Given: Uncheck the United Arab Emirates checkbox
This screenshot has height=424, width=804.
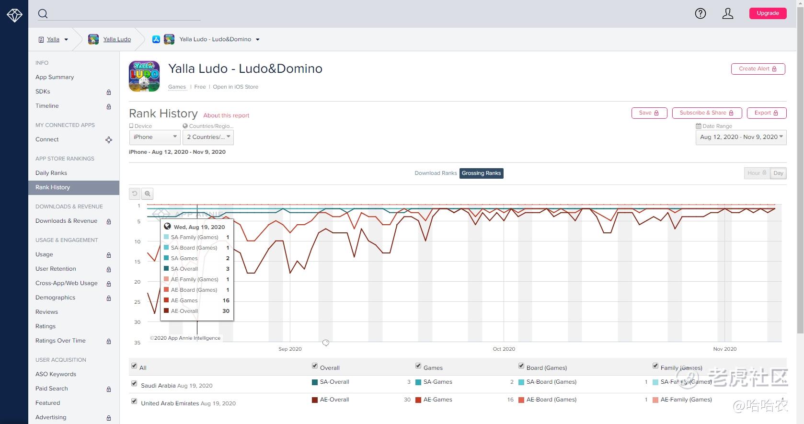Looking at the screenshot, I should pos(134,401).
